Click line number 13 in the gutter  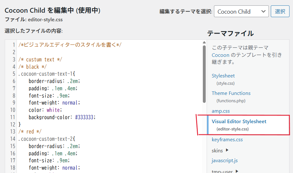click(12, 131)
